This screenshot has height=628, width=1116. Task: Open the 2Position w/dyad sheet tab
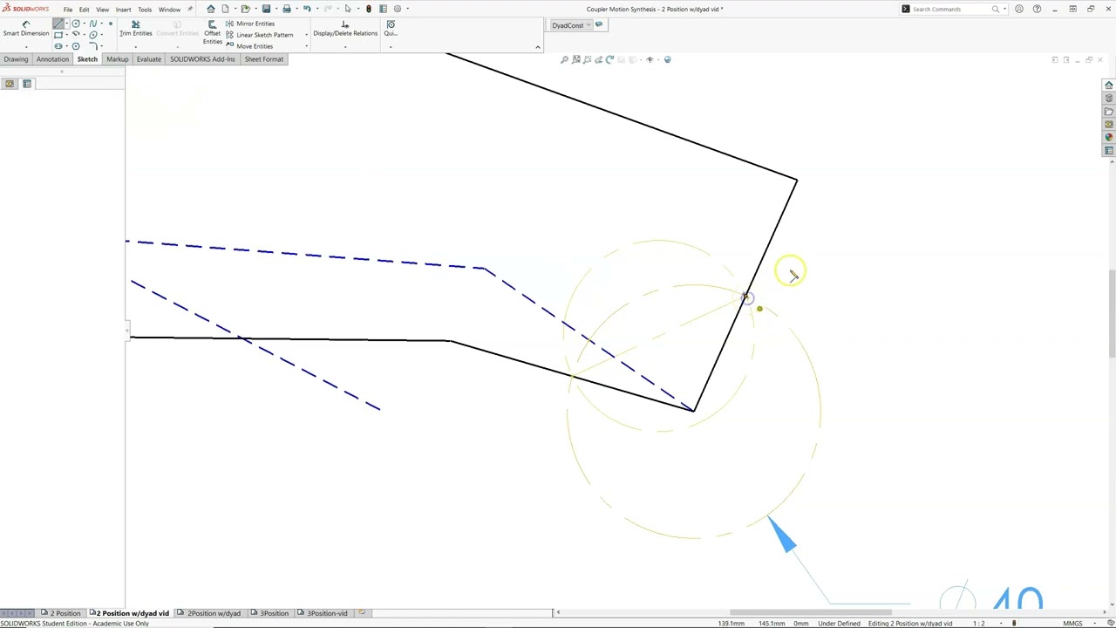click(x=209, y=613)
